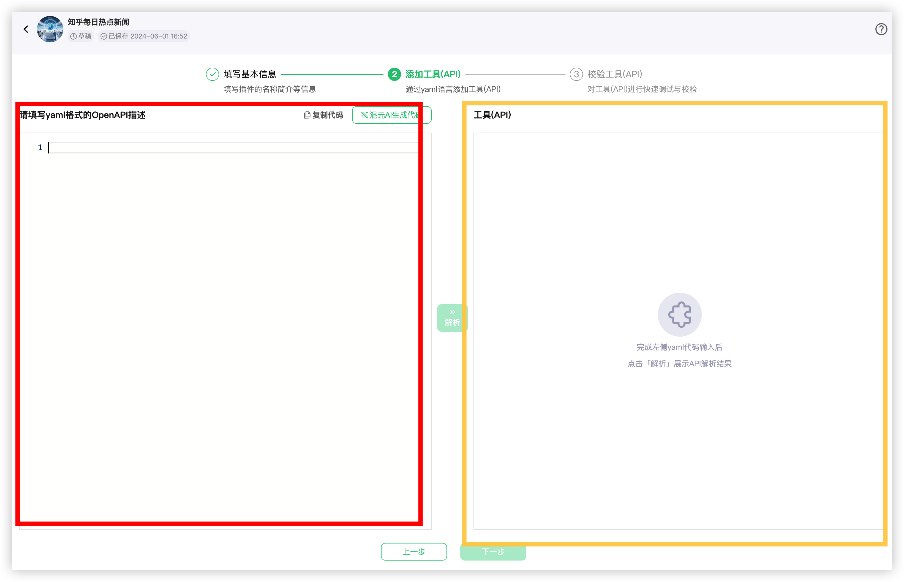Click the draft clock status icon
The height and width of the screenshot is (582, 904).
[x=73, y=36]
